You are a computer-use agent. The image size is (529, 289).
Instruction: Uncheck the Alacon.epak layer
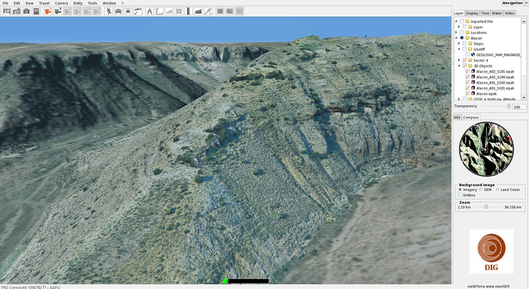click(x=468, y=94)
